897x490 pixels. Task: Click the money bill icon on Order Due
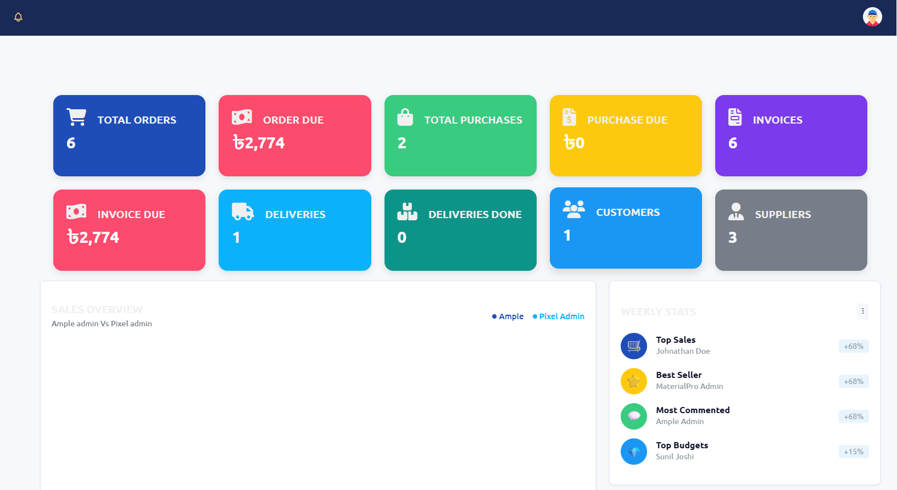pos(242,117)
